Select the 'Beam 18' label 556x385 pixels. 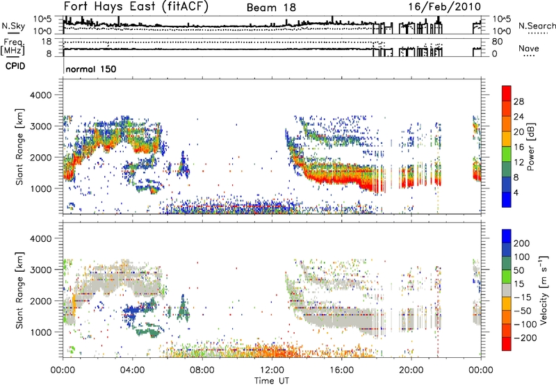tap(271, 8)
